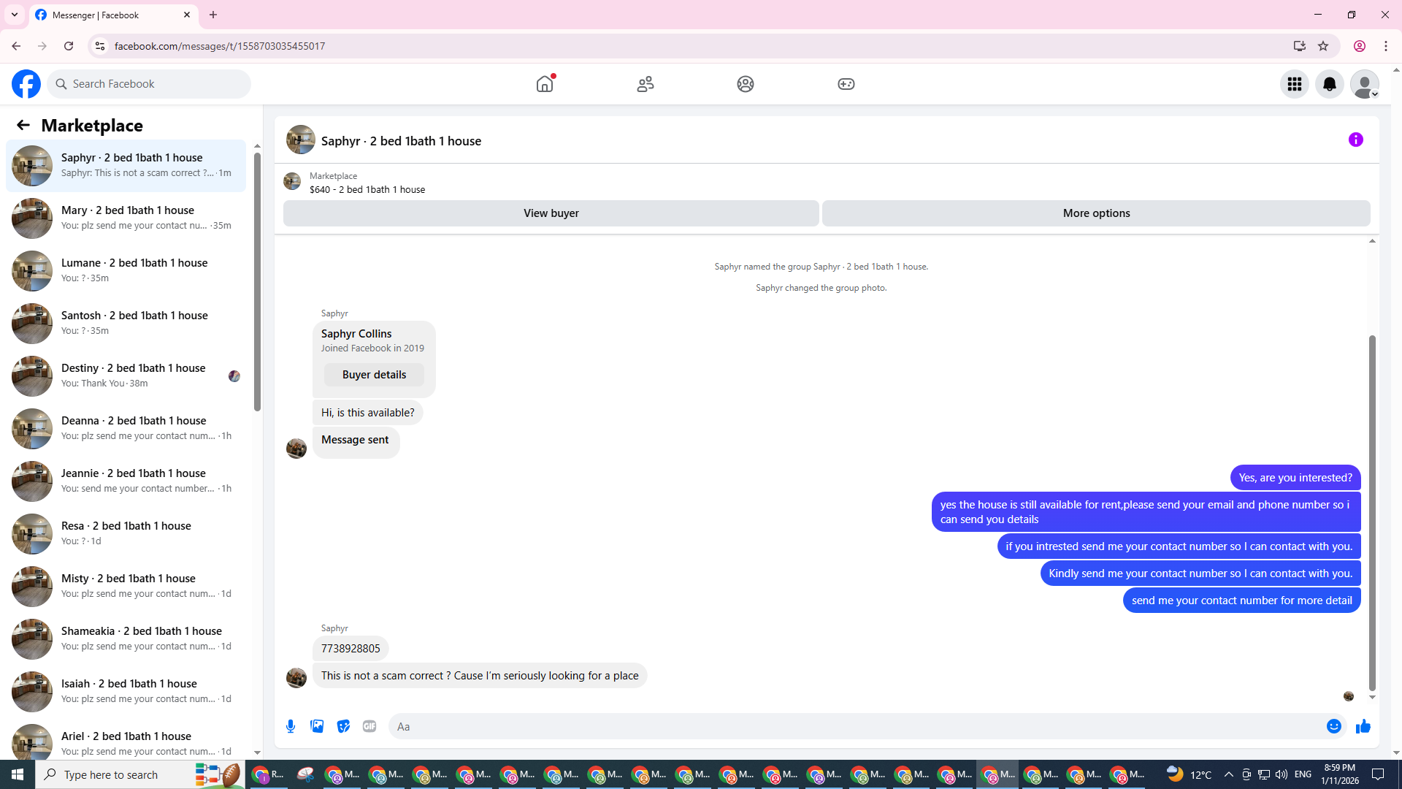The height and width of the screenshot is (789, 1402).
Task: Reload the page with the refresh icon
Action: (x=69, y=46)
